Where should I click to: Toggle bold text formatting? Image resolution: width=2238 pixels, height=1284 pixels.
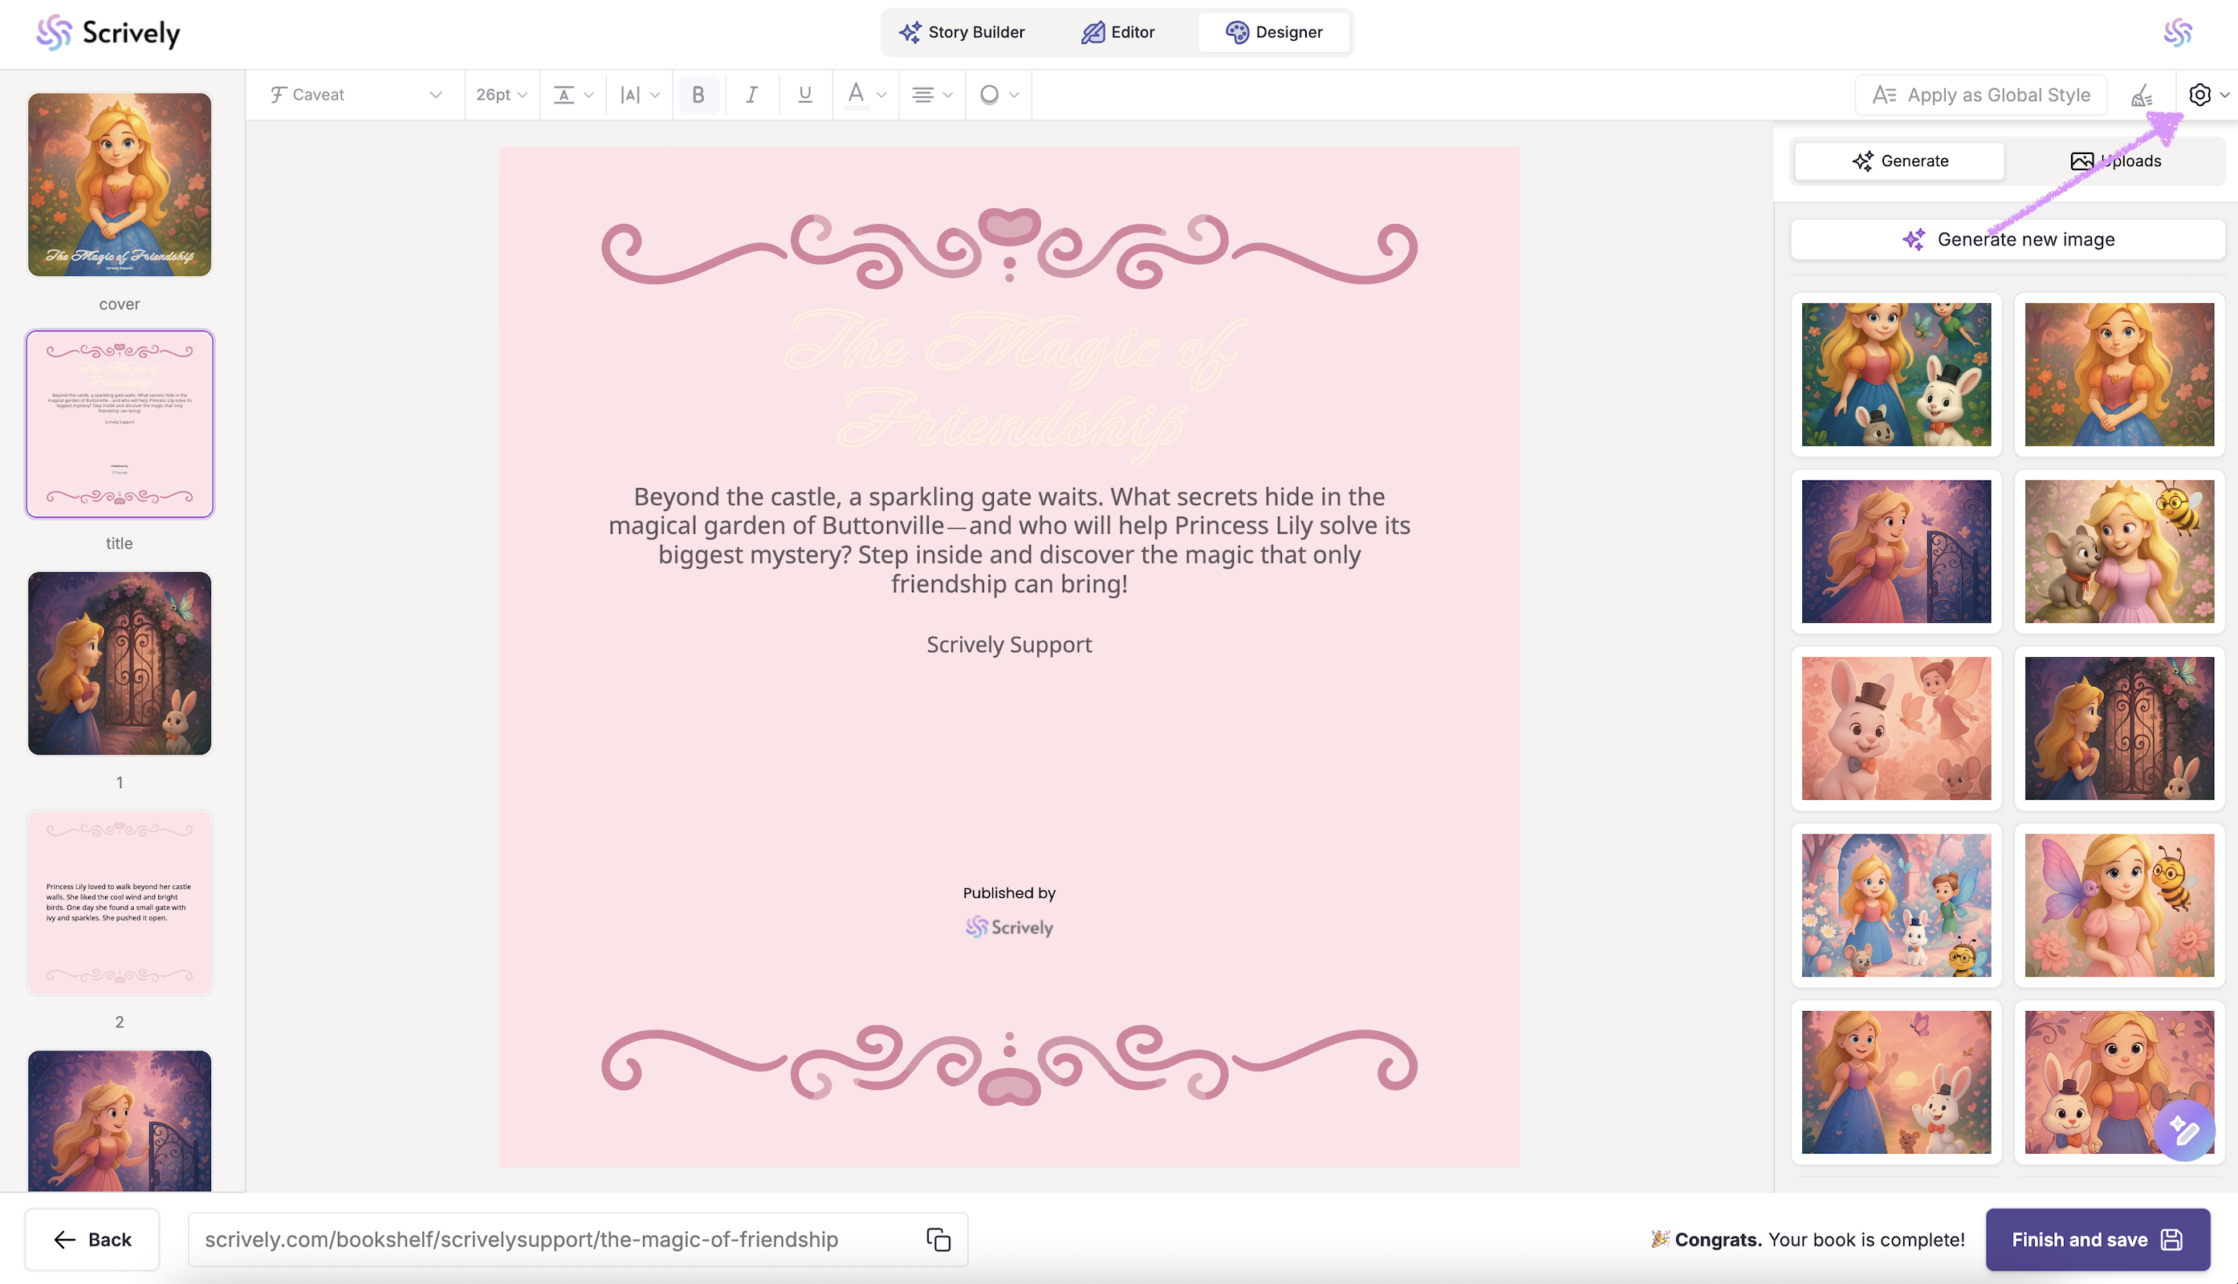tap(698, 95)
